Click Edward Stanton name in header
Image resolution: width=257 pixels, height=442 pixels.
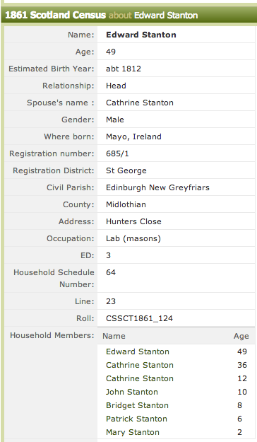166,15
